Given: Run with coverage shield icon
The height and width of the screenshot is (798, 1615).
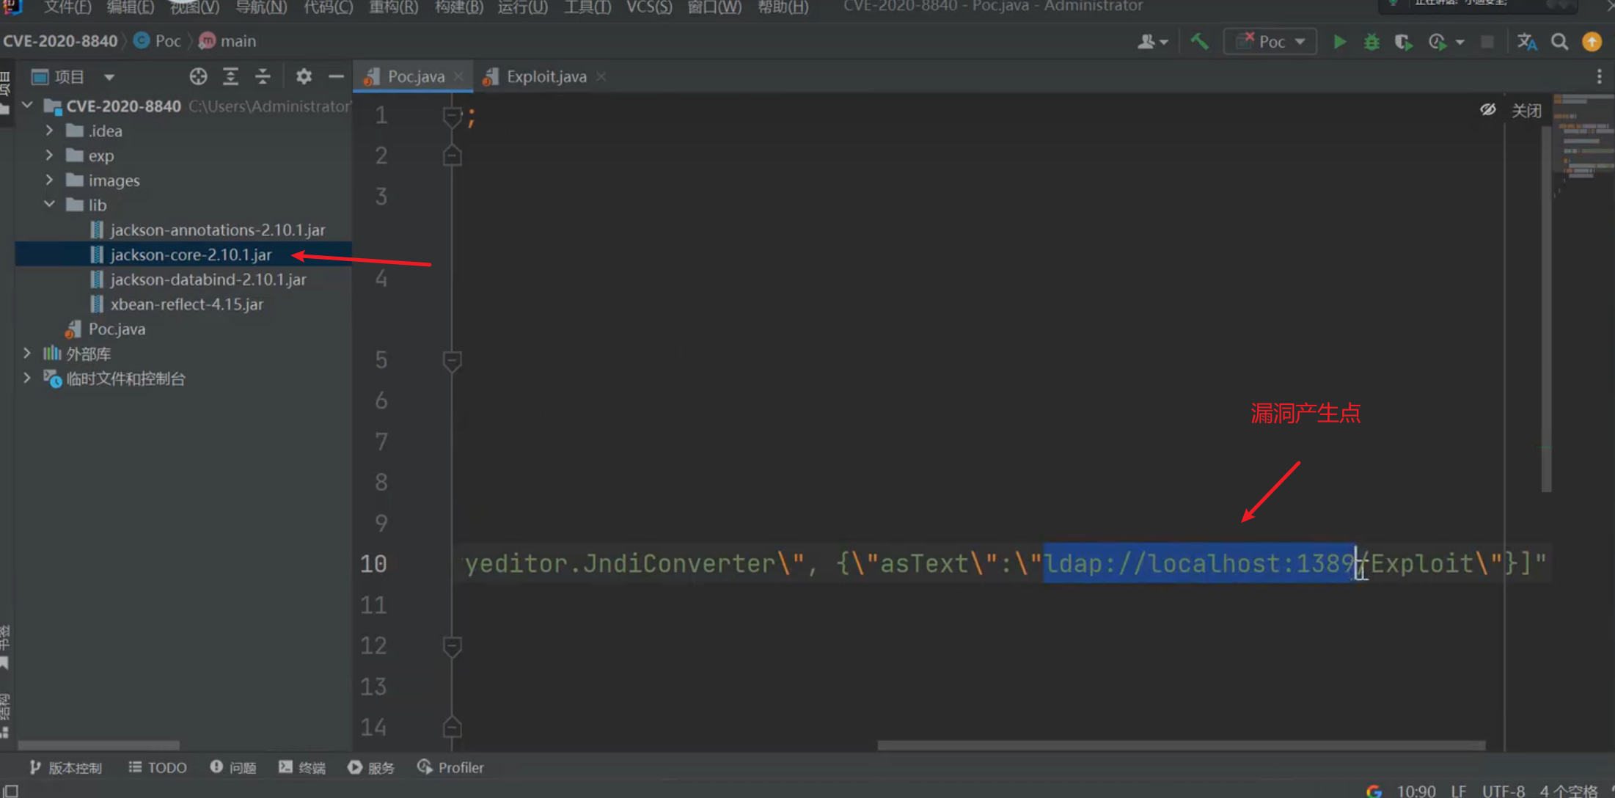Looking at the screenshot, I should (x=1402, y=42).
